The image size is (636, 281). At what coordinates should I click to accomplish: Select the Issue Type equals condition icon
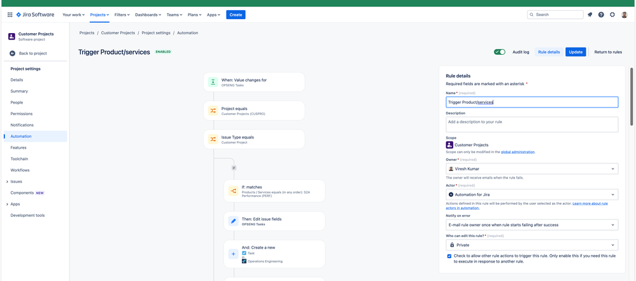213,139
